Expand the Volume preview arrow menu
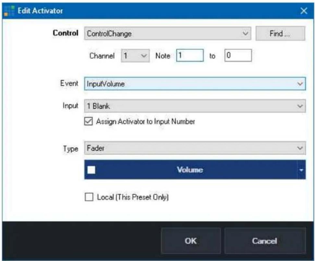Image resolution: width=315 pixels, height=261 pixels. click(301, 170)
